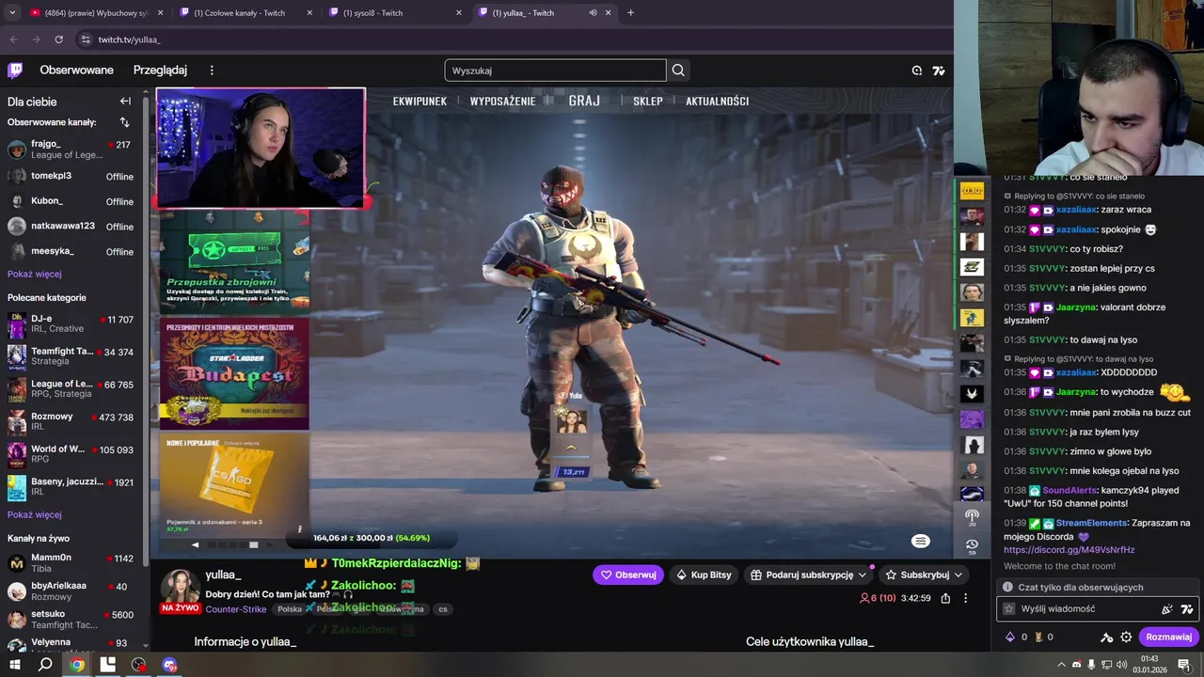Click the cs stream tag
1204x677 pixels.
(x=442, y=609)
